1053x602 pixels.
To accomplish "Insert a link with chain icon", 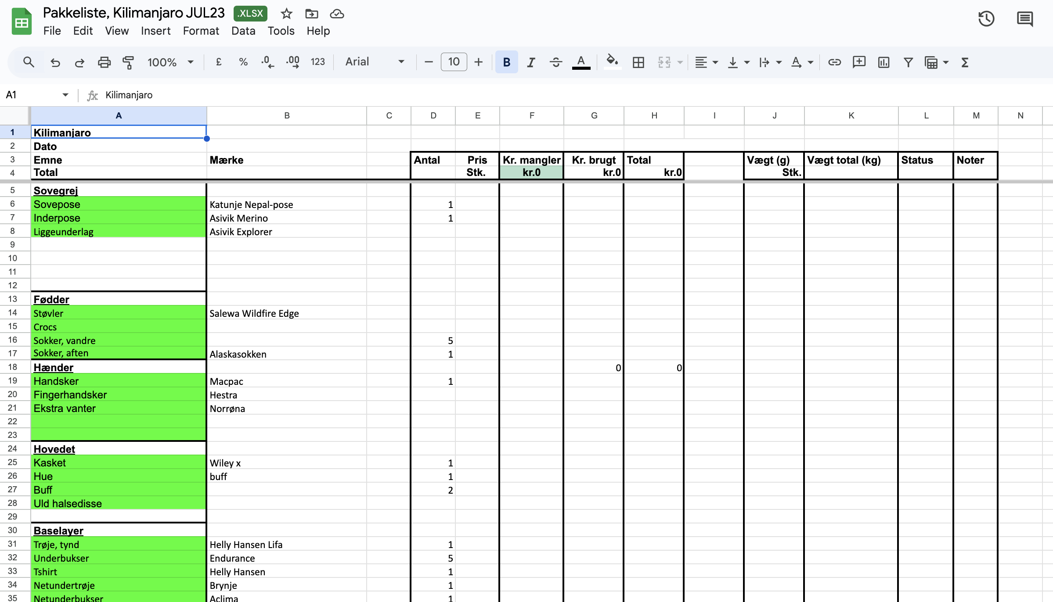I will click(834, 62).
